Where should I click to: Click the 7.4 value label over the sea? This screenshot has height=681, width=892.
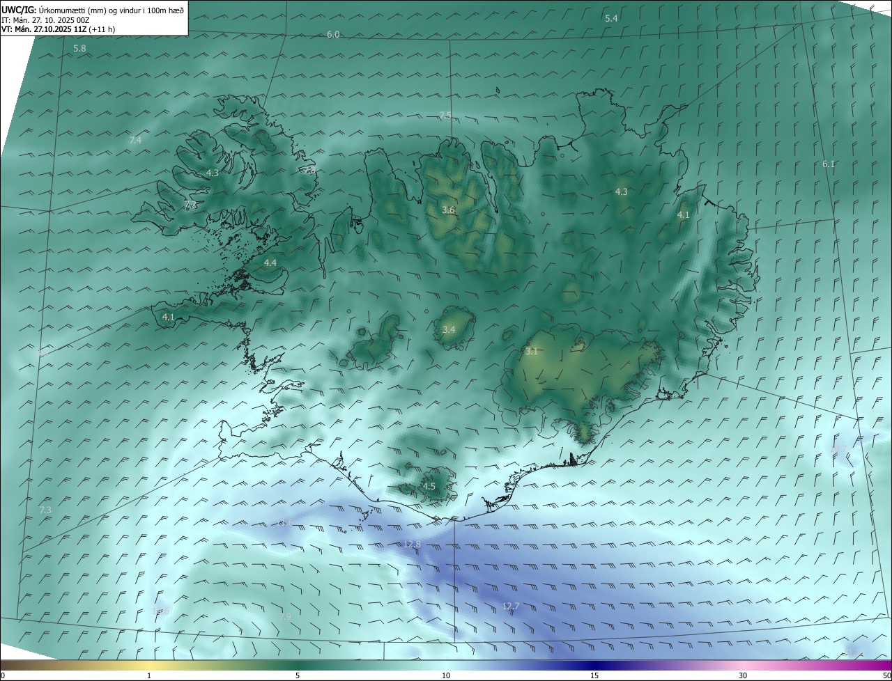pos(135,140)
